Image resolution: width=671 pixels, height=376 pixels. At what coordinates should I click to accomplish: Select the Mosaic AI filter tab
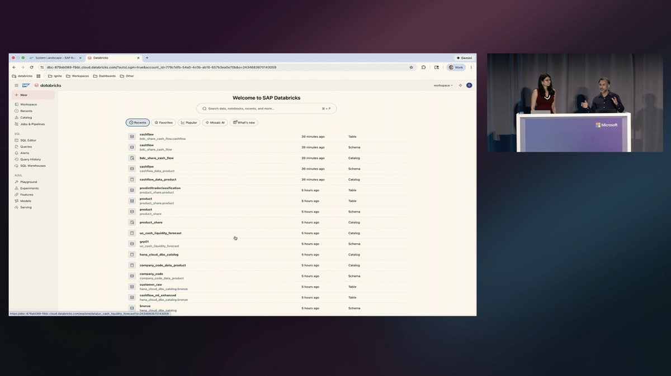coord(215,122)
